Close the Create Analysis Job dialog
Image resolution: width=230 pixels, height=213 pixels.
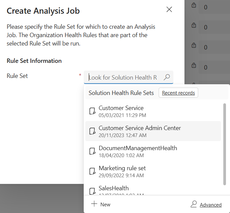(x=169, y=10)
